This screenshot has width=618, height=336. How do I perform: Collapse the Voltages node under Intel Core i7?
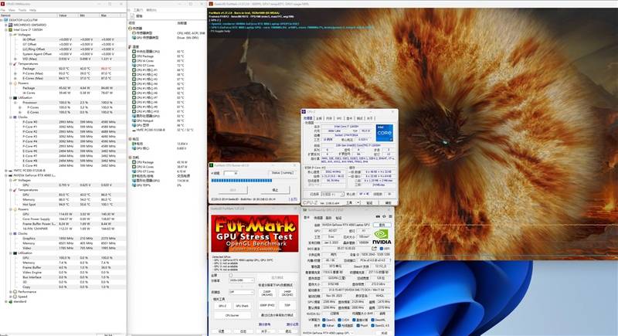coord(10,33)
